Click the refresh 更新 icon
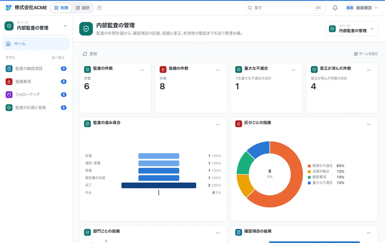 coord(85,54)
